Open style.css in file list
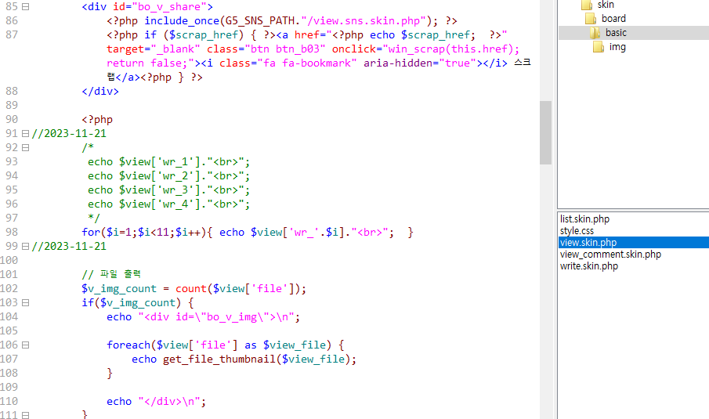 577,231
